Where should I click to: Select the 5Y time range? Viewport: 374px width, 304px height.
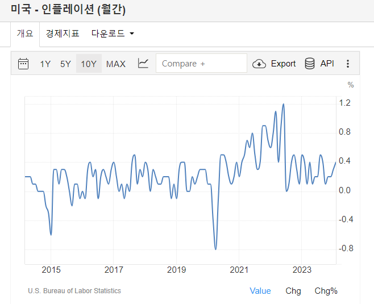[x=65, y=64]
